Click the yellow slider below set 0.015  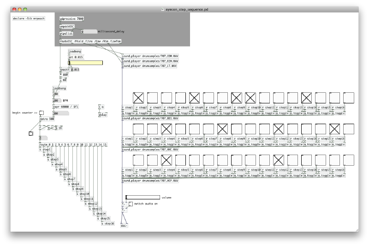click(85, 63)
